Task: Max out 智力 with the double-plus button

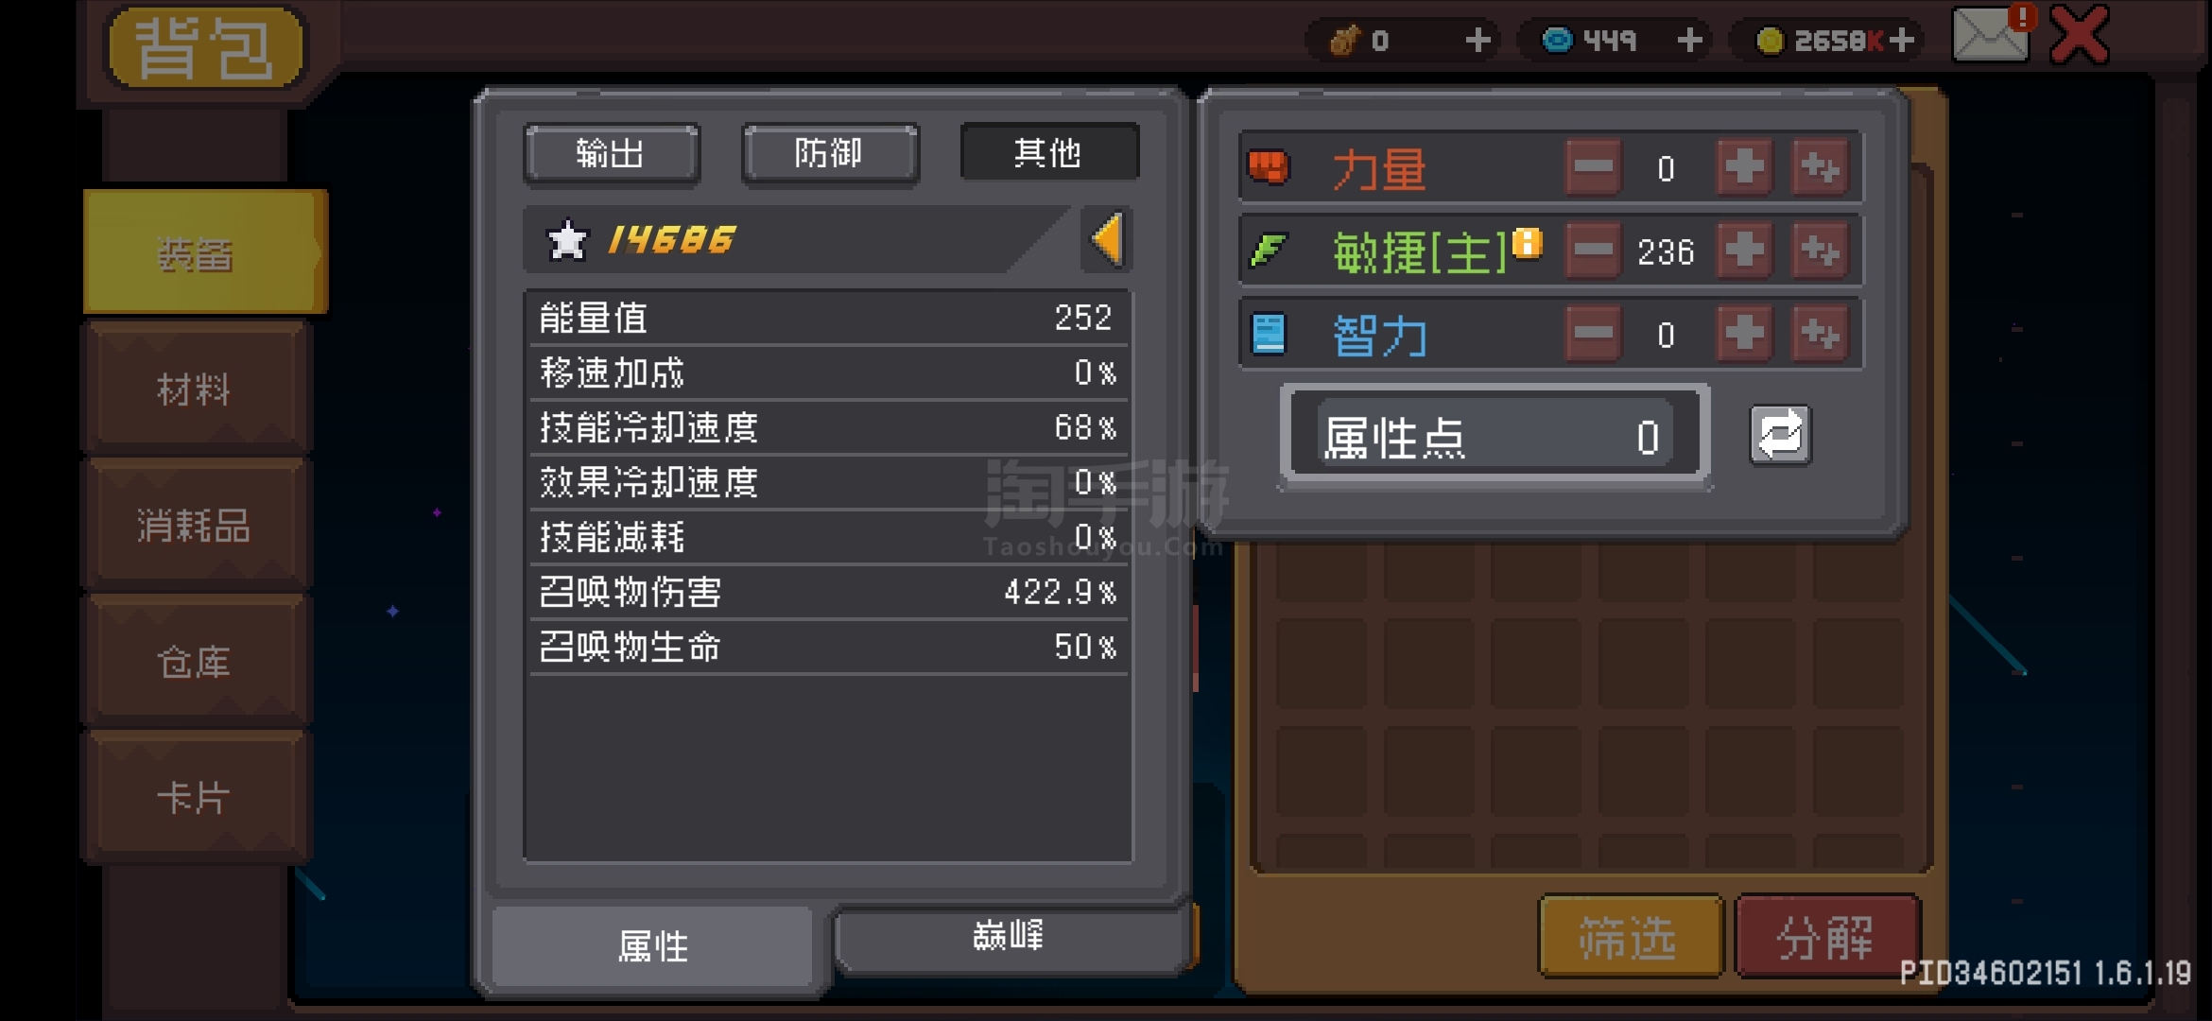Action: [x=1820, y=334]
